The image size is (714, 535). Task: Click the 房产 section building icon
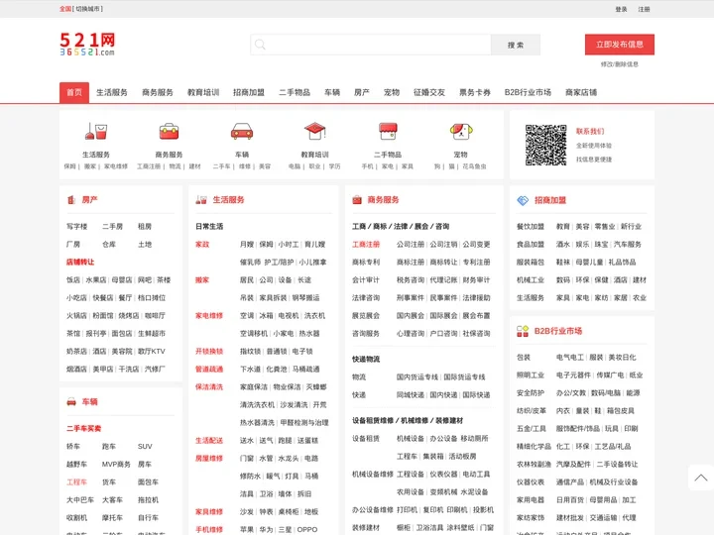pos(71,200)
